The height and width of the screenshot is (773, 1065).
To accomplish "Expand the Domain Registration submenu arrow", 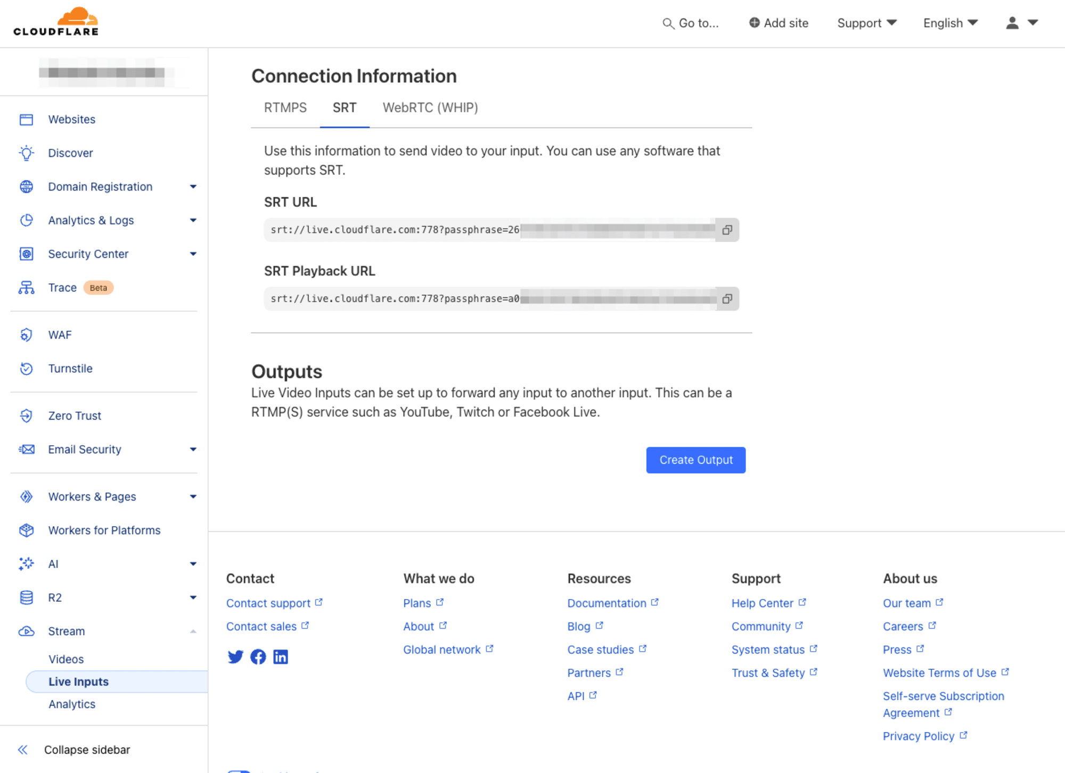I will coord(193,187).
